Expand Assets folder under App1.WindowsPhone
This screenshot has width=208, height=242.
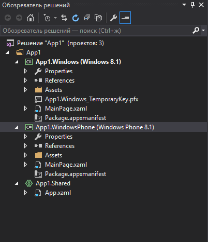pyautogui.click(x=25, y=155)
